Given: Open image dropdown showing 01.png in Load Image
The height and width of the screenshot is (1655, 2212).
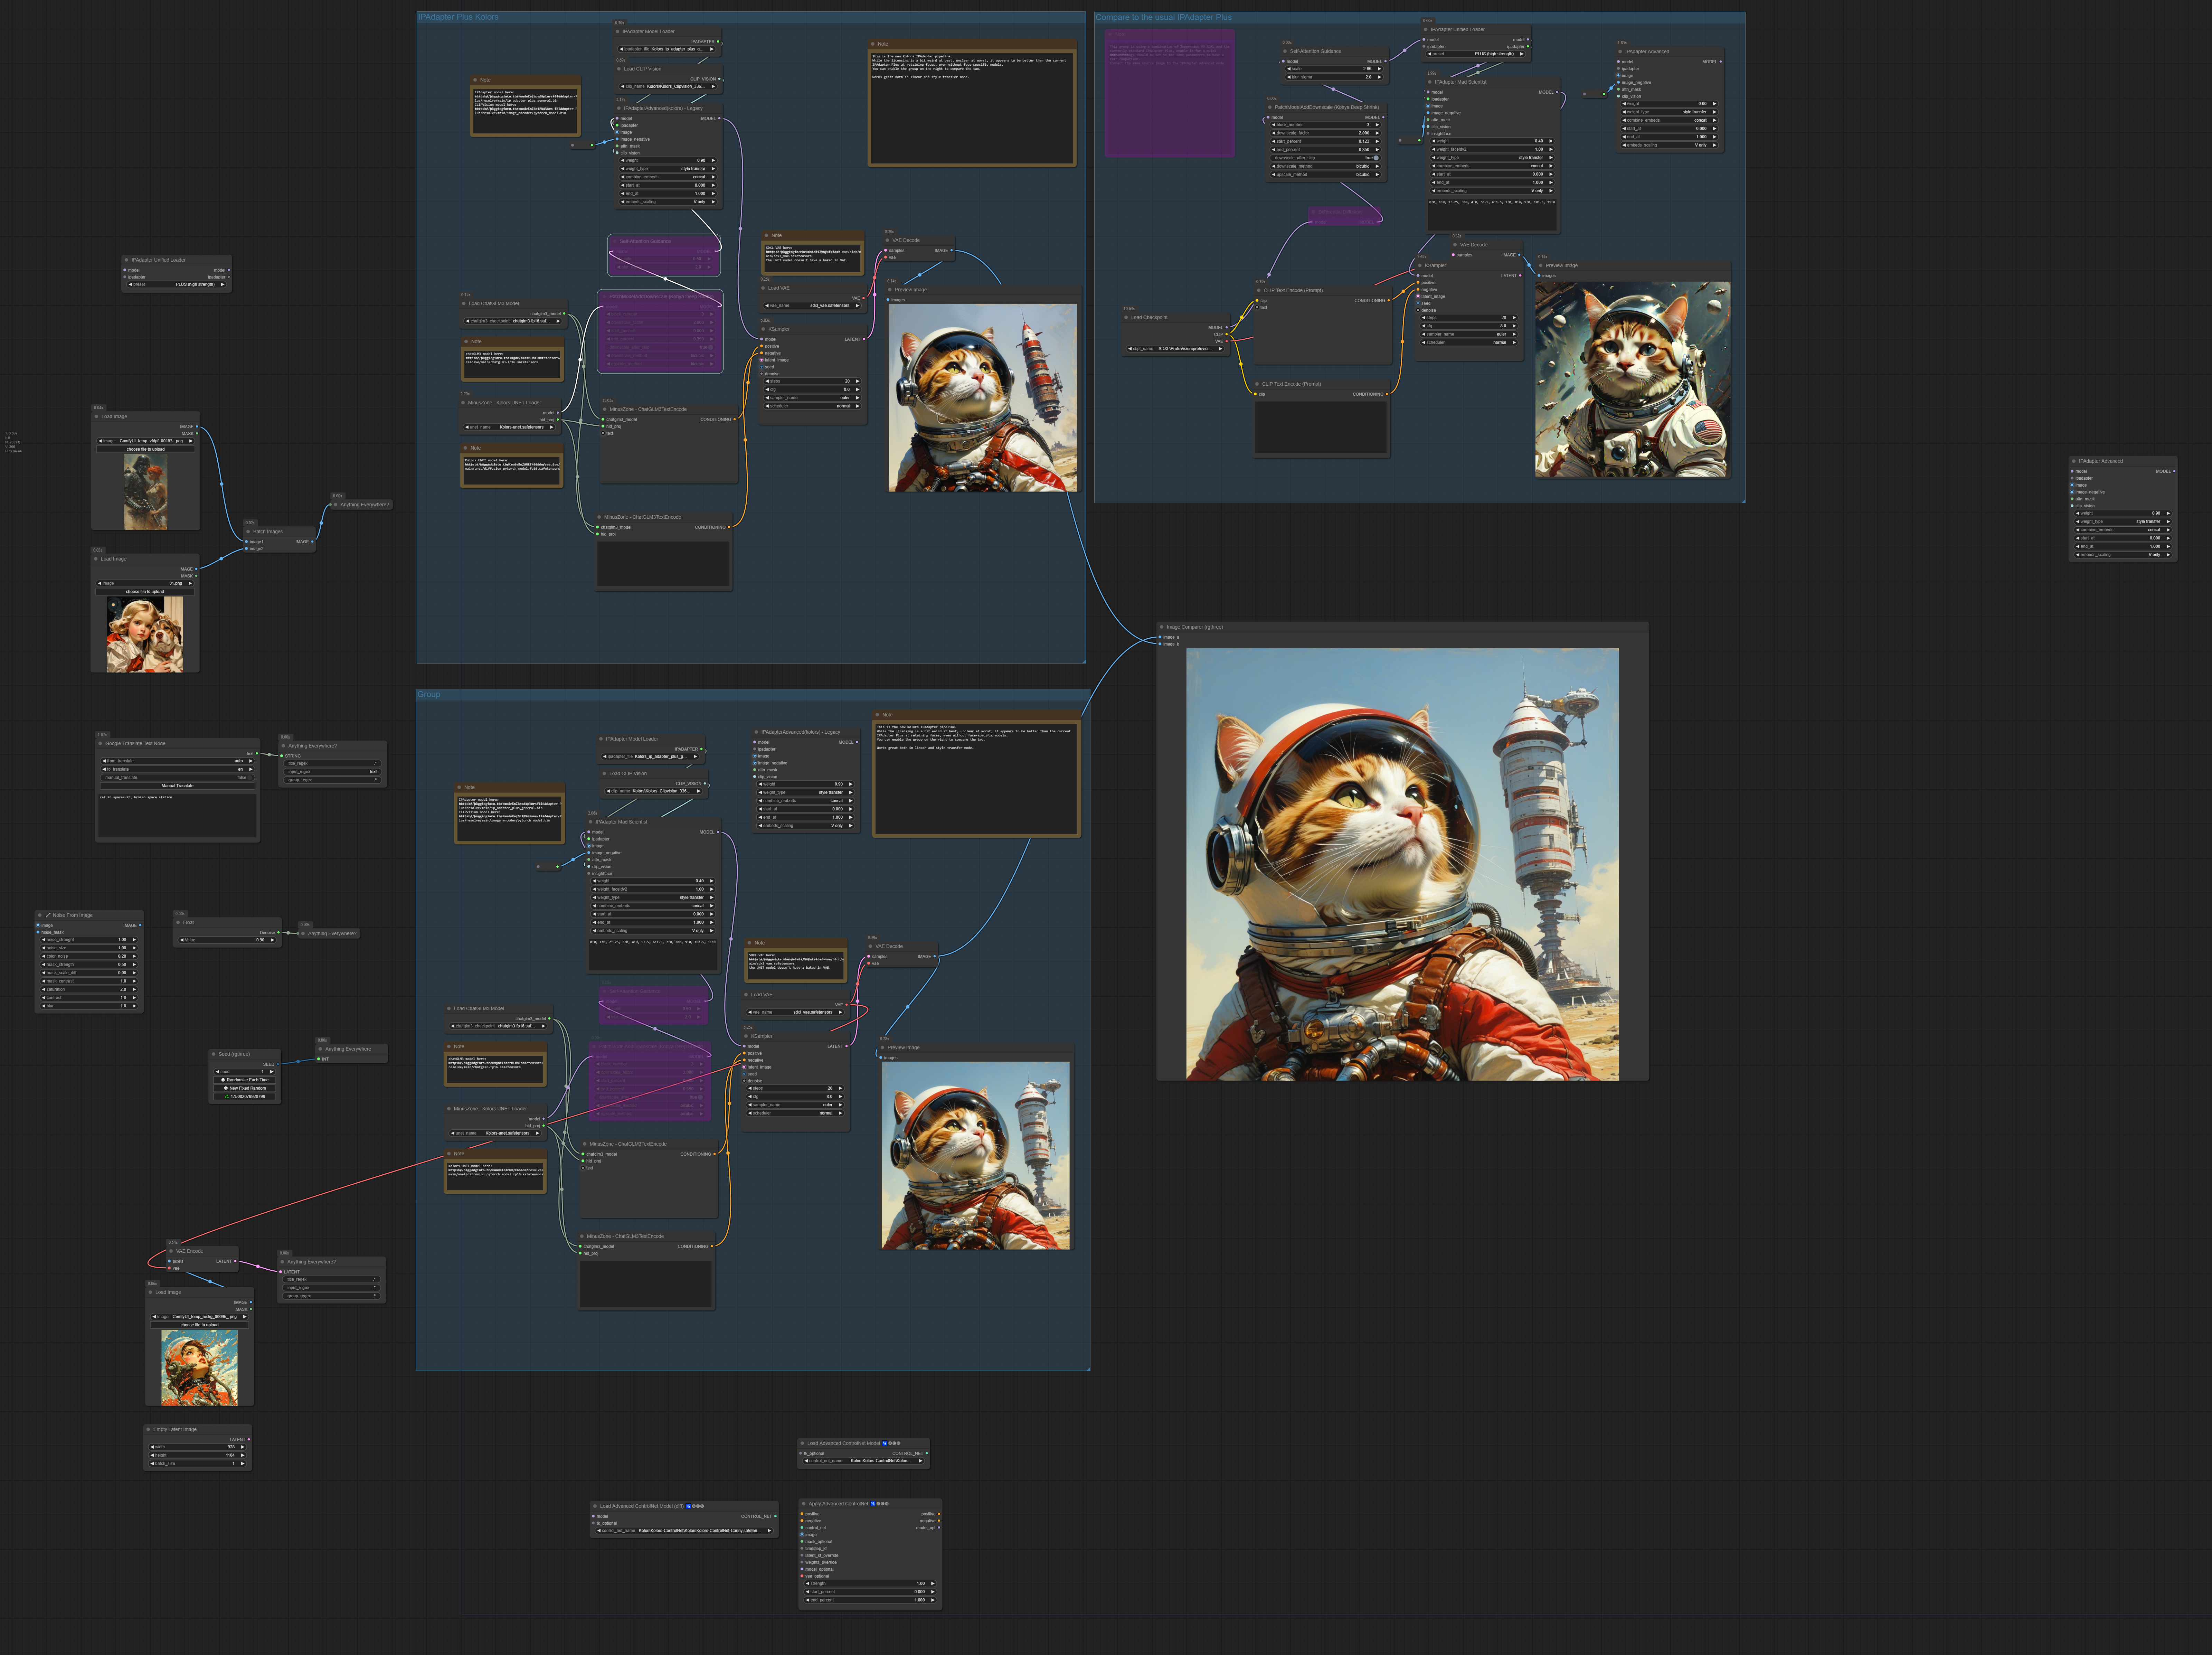Looking at the screenshot, I should pos(145,583).
